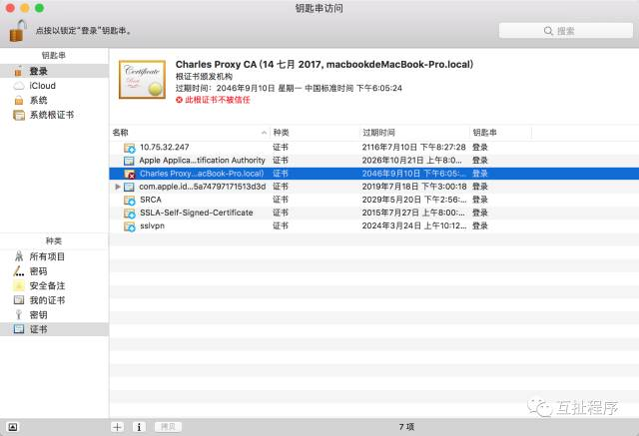This screenshot has width=639, height=436.
Task: Click the com.apple.id certificate icon
Action: (129, 187)
